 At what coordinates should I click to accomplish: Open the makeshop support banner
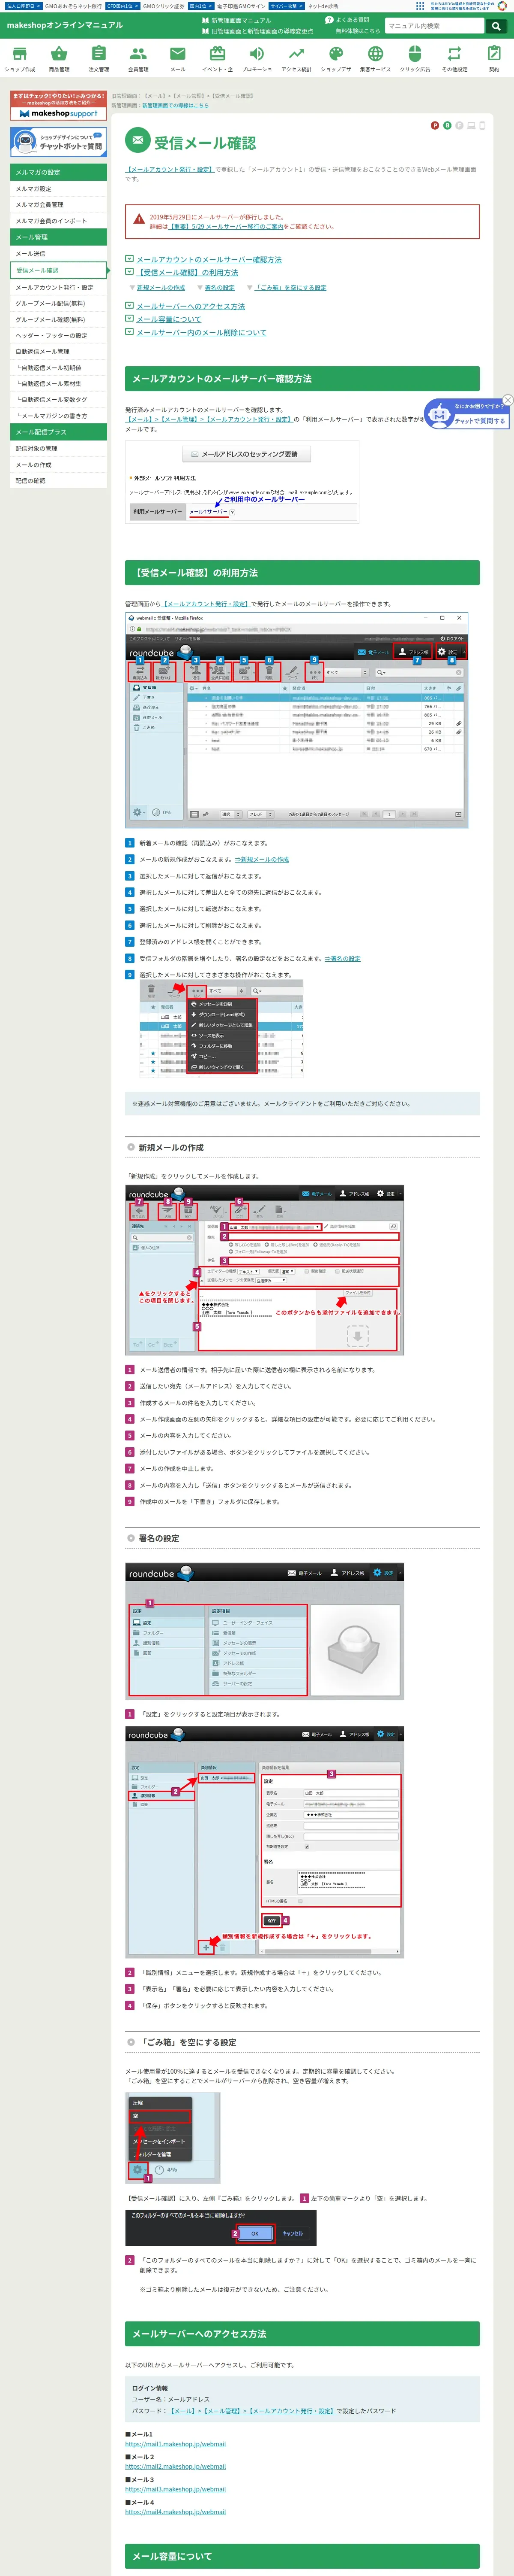tap(58, 106)
